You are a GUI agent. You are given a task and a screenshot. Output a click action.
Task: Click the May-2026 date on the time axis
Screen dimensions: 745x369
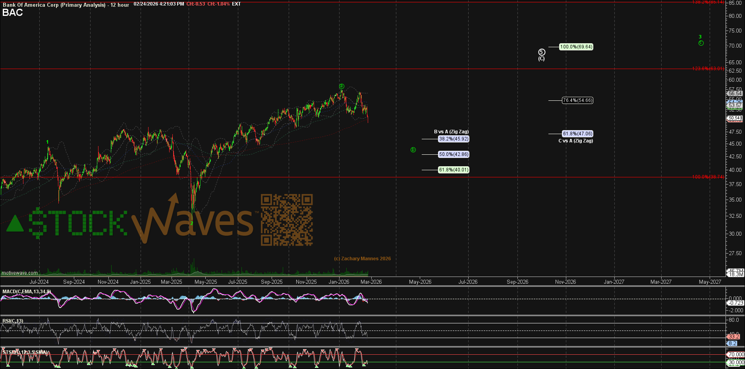coord(420,282)
